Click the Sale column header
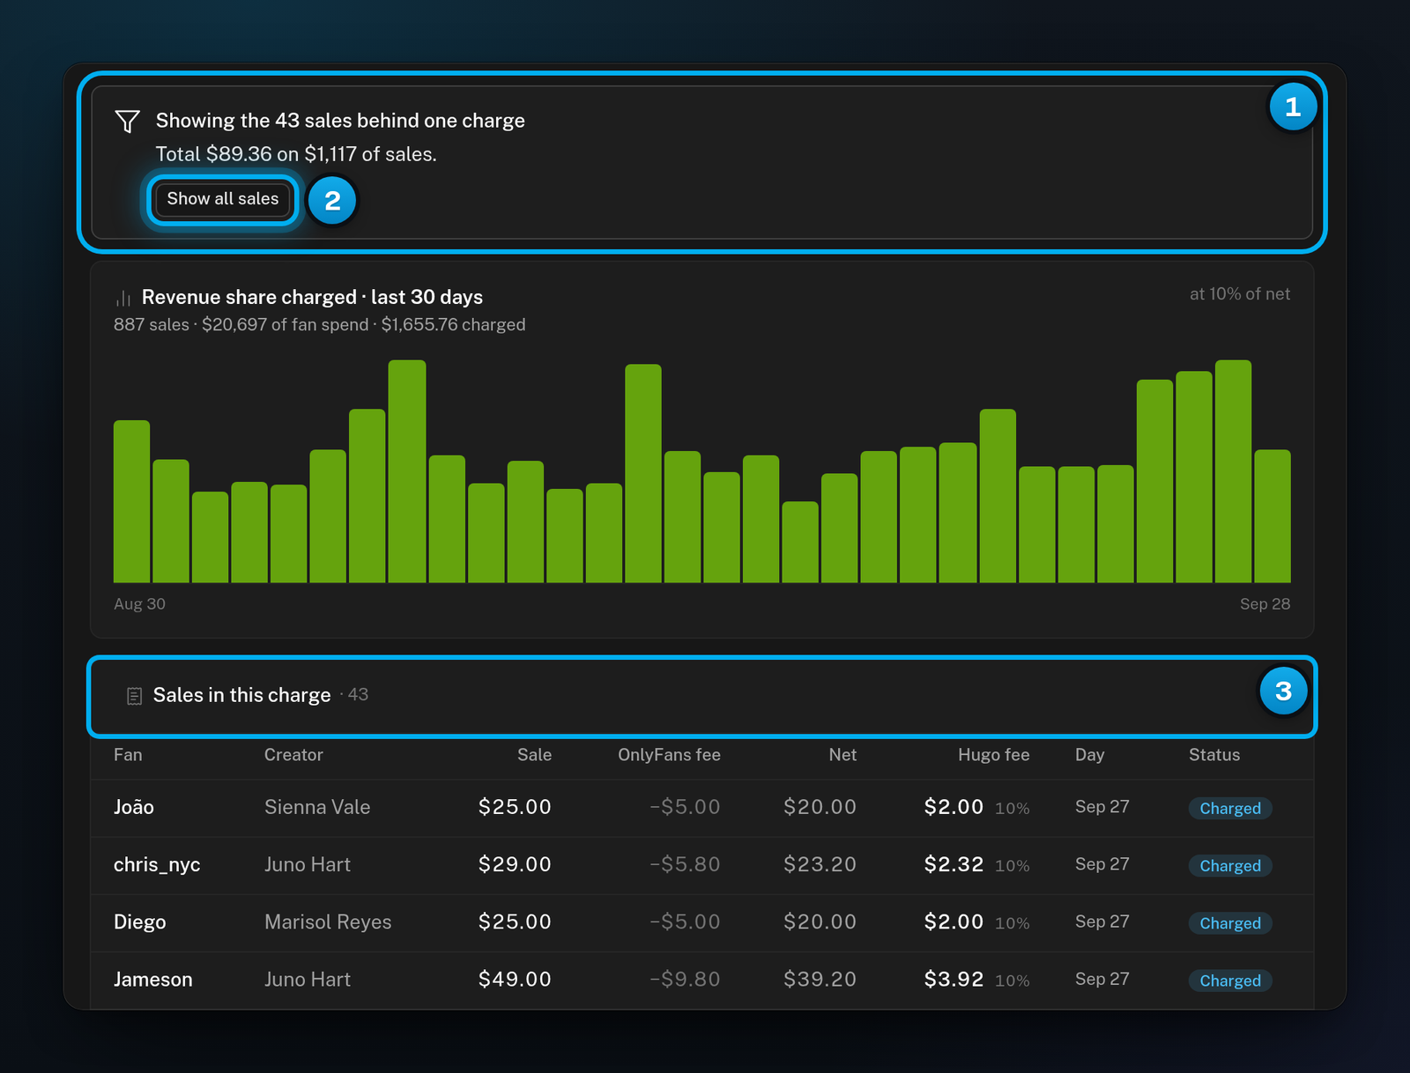Image resolution: width=1410 pixels, height=1073 pixels. click(x=534, y=755)
